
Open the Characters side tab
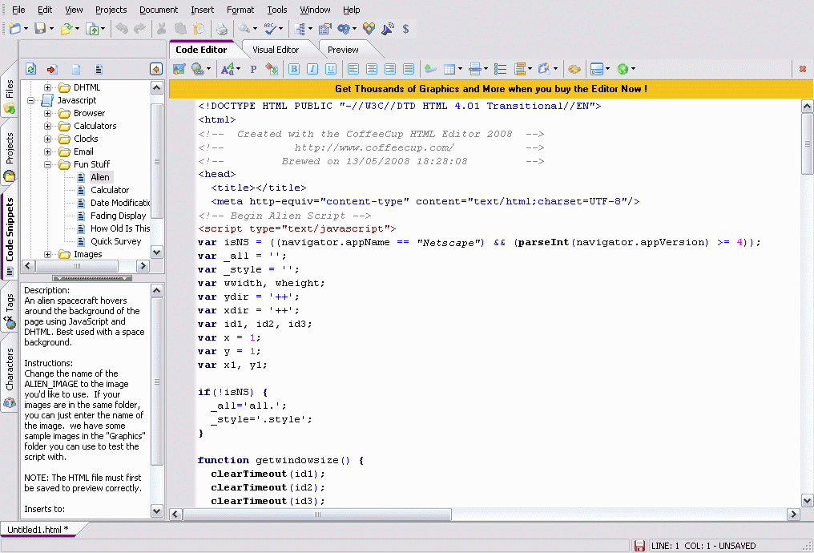coord(10,377)
